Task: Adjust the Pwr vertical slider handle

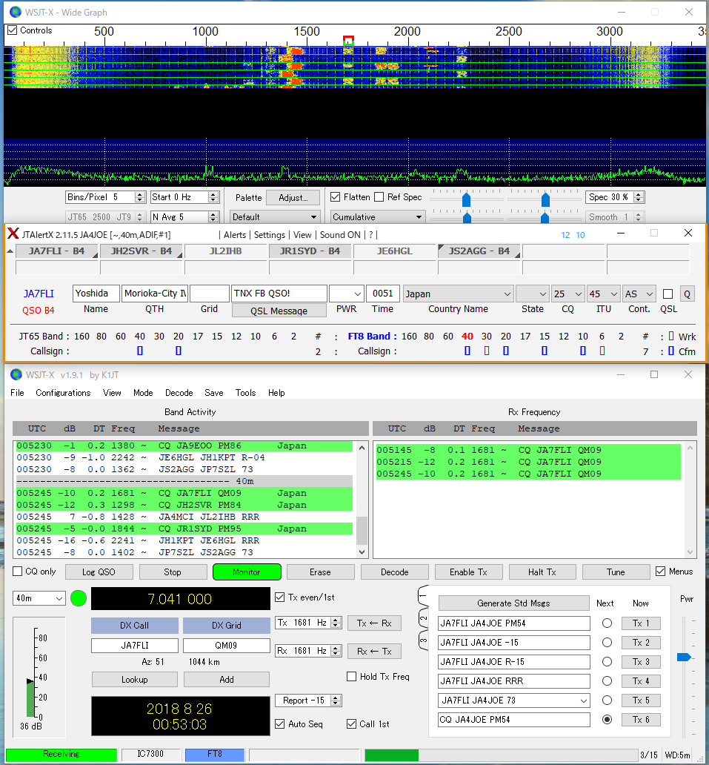Action: tap(684, 657)
